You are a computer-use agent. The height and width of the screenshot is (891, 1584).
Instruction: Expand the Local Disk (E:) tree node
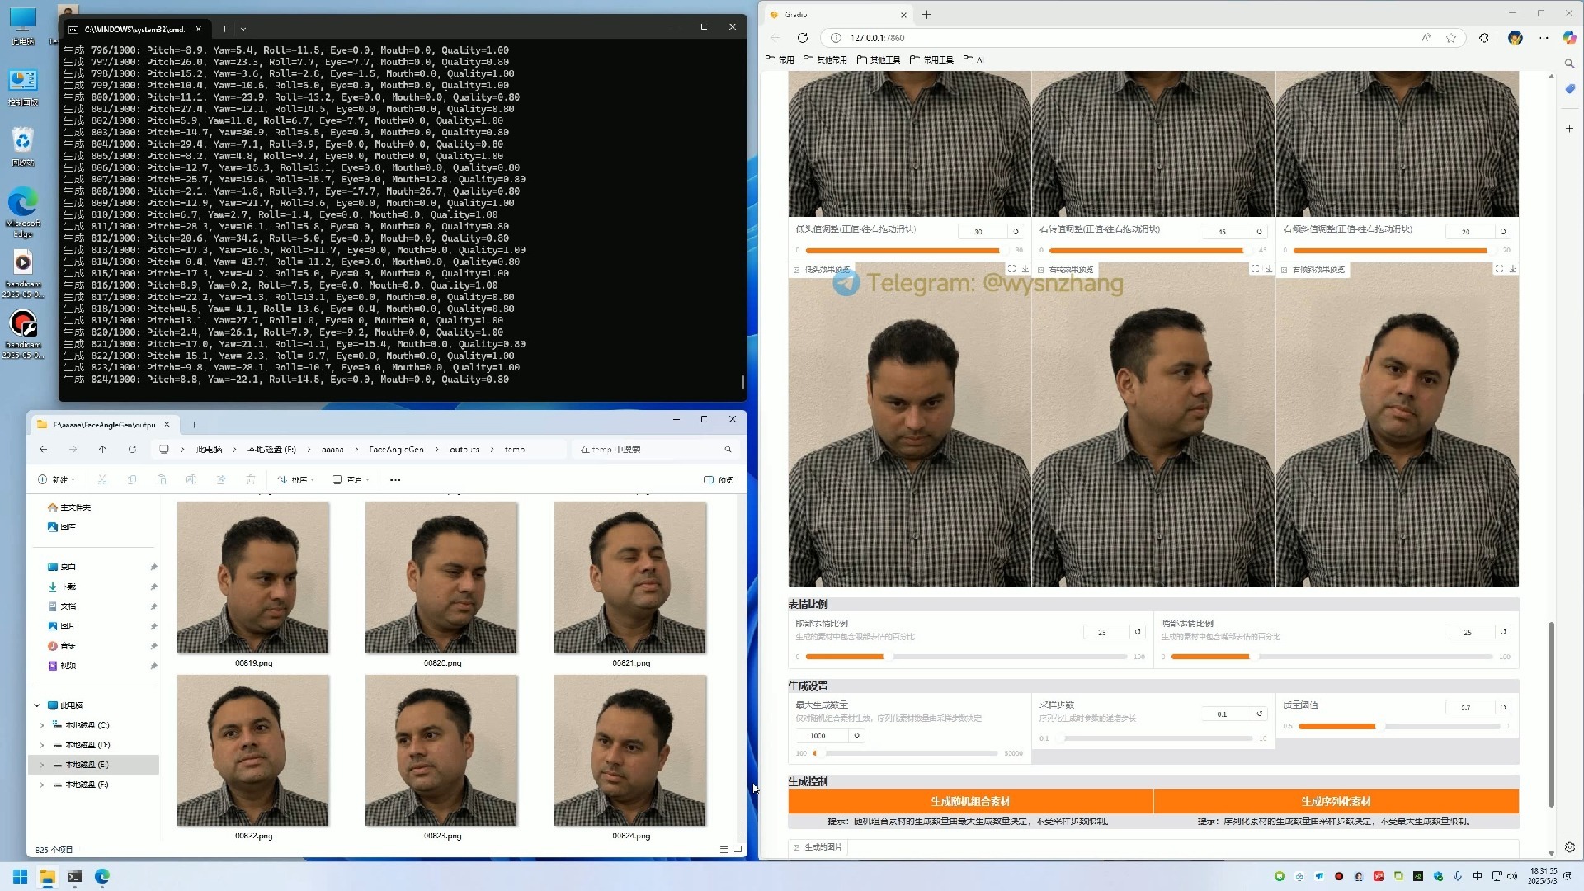[42, 765]
